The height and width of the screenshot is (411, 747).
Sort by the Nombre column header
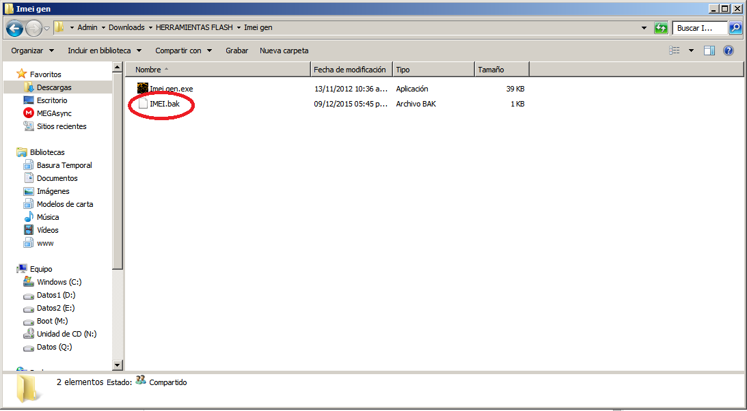(218, 70)
